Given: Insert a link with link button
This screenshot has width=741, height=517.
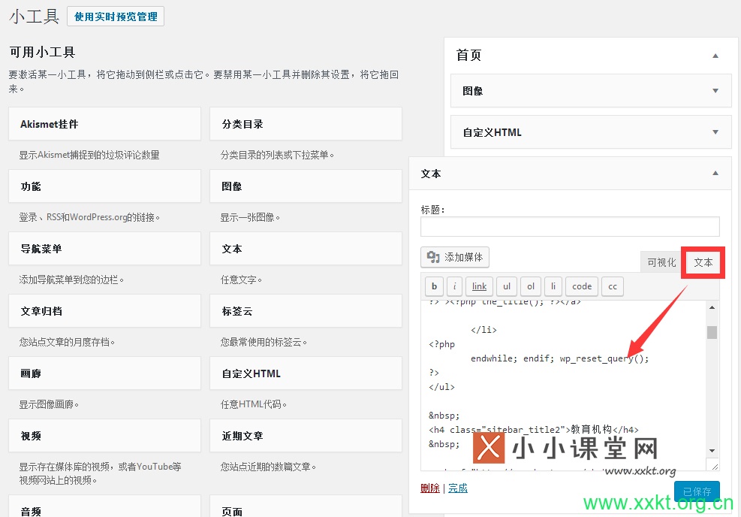Looking at the screenshot, I should pos(479,286).
